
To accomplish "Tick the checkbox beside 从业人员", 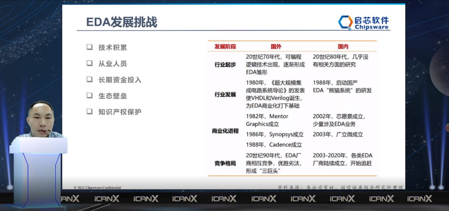I will click(90, 63).
